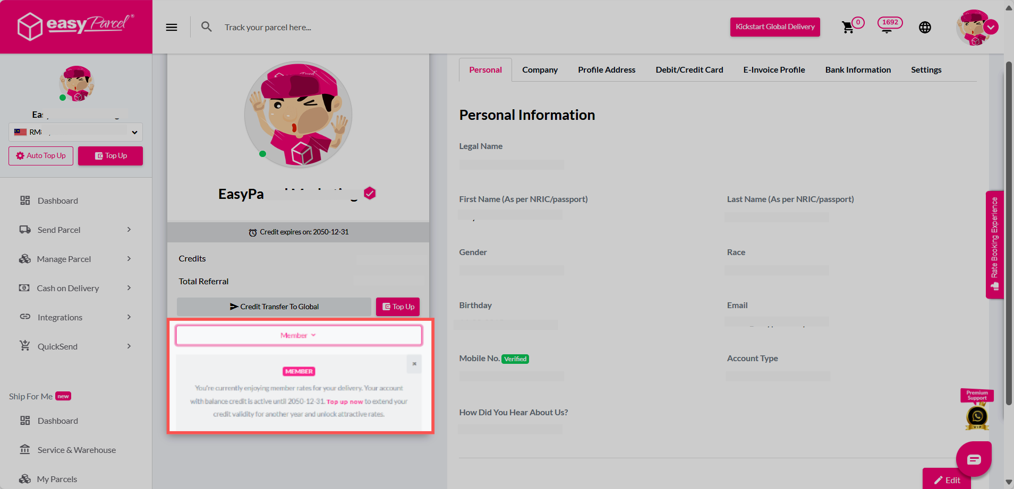Expand the QuickSend submenu

click(x=129, y=346)
